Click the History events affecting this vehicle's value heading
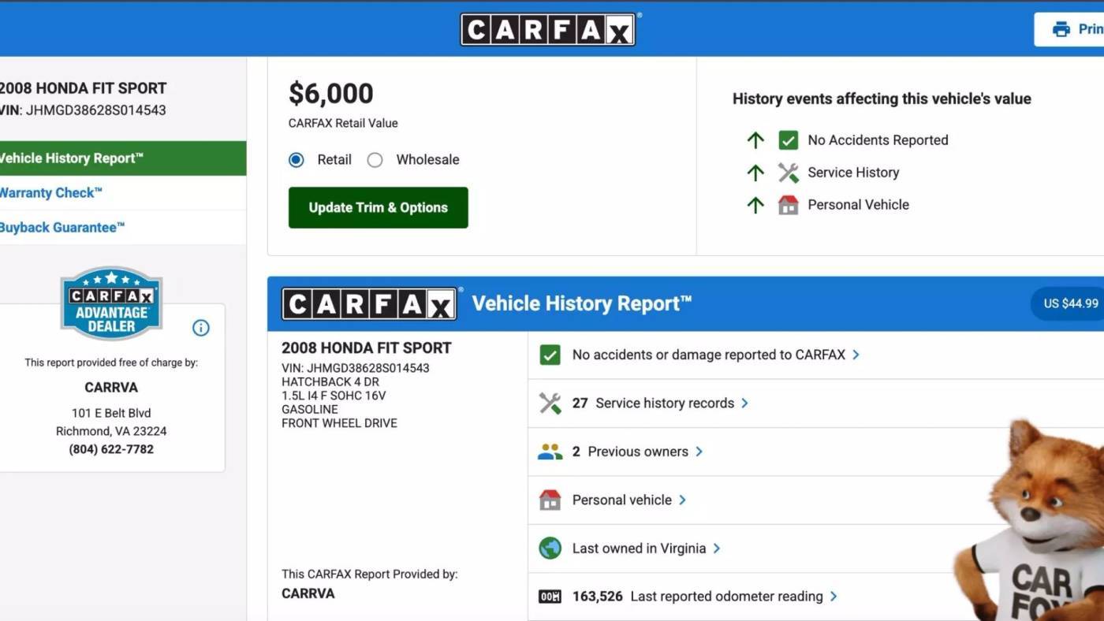 (x=882, y=99)
